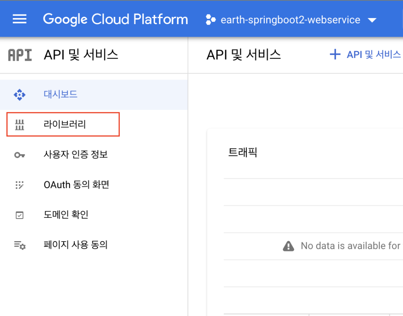Expand the project dropdown arrow
Viewport: 403px width, 316px height.
point(372,20)
